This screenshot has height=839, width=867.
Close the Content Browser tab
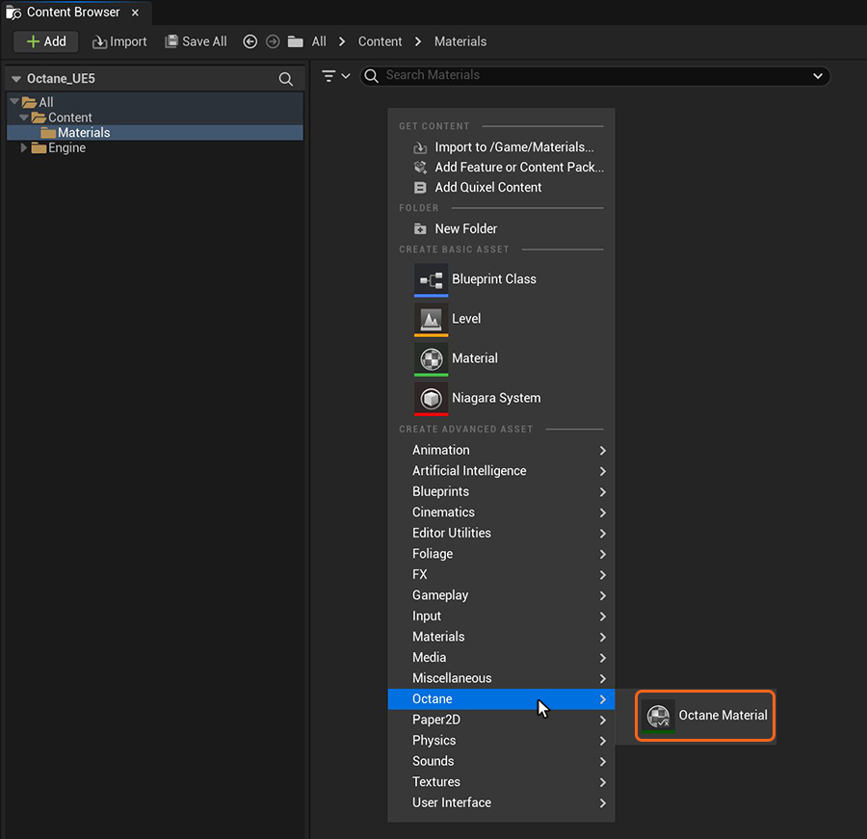tap(136, 13)
